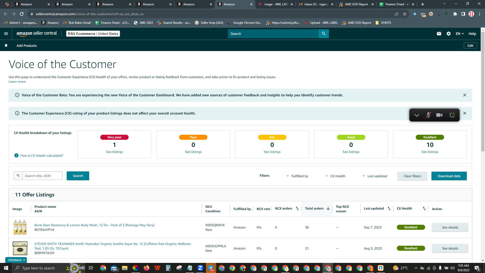Sort by Total orders descending arrow
This screenshot has width=485, height=273.
[x=328, y=209]
